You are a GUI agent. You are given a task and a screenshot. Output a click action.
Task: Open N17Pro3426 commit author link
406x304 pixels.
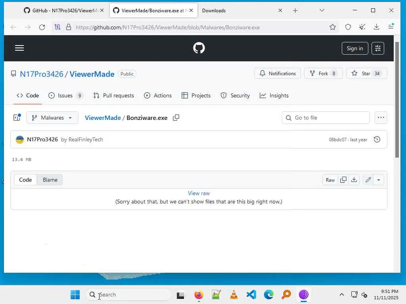42,140
